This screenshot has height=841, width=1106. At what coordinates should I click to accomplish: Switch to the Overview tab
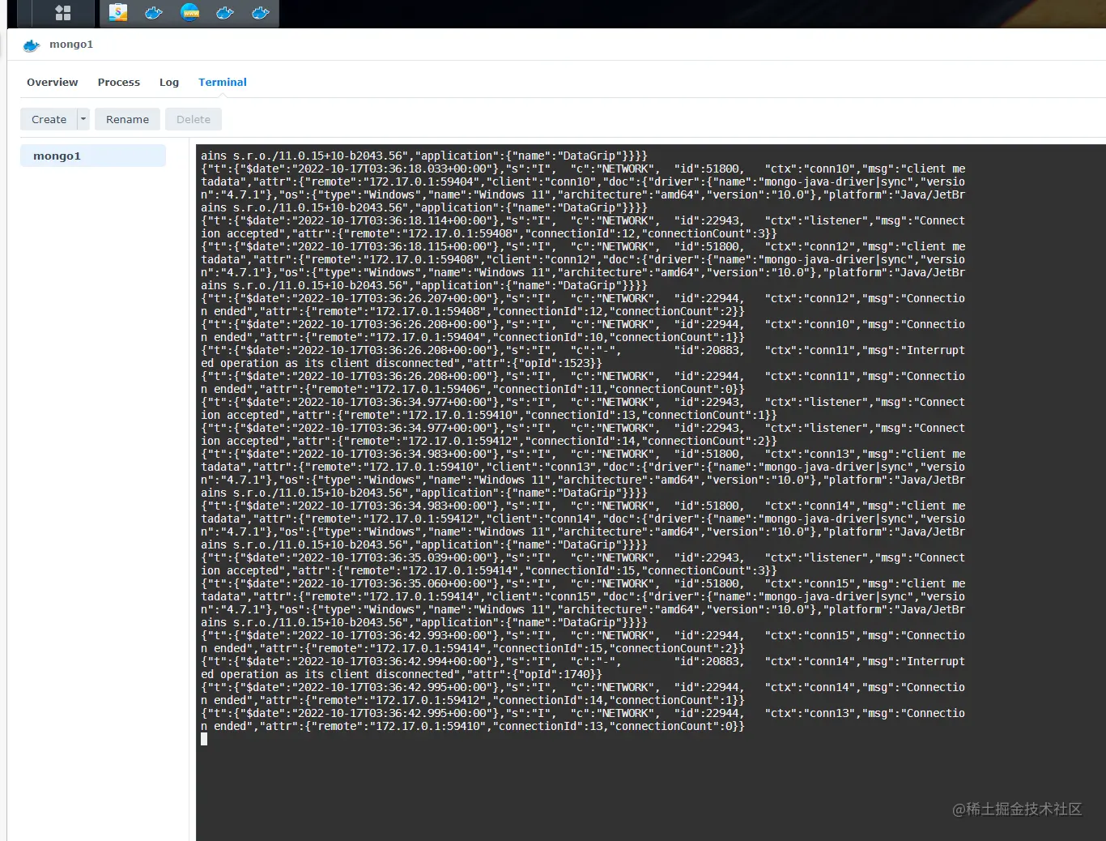pos(53,82)
